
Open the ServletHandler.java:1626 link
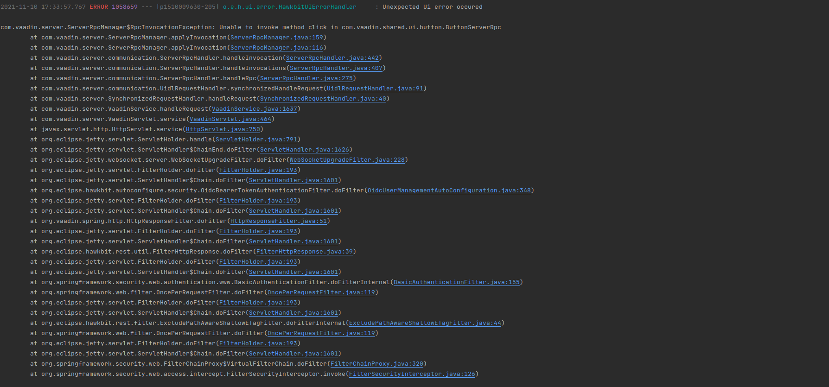305,150
